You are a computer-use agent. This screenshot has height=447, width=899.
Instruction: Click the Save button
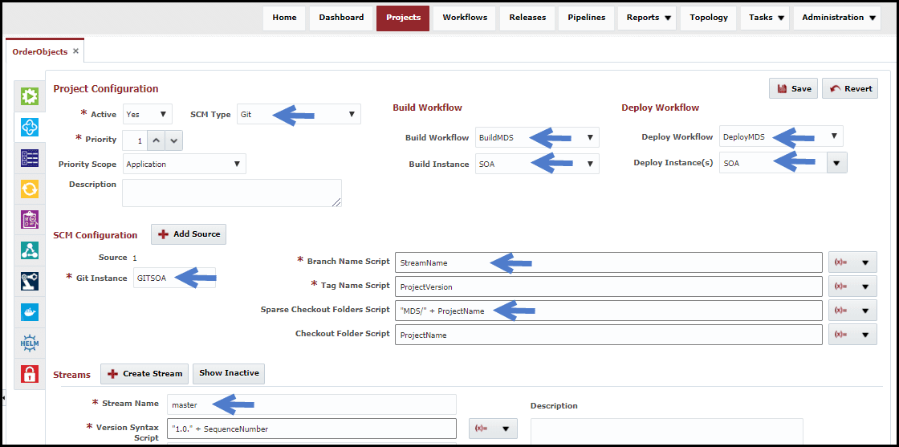pyautogui.click(x=794, y=89)
